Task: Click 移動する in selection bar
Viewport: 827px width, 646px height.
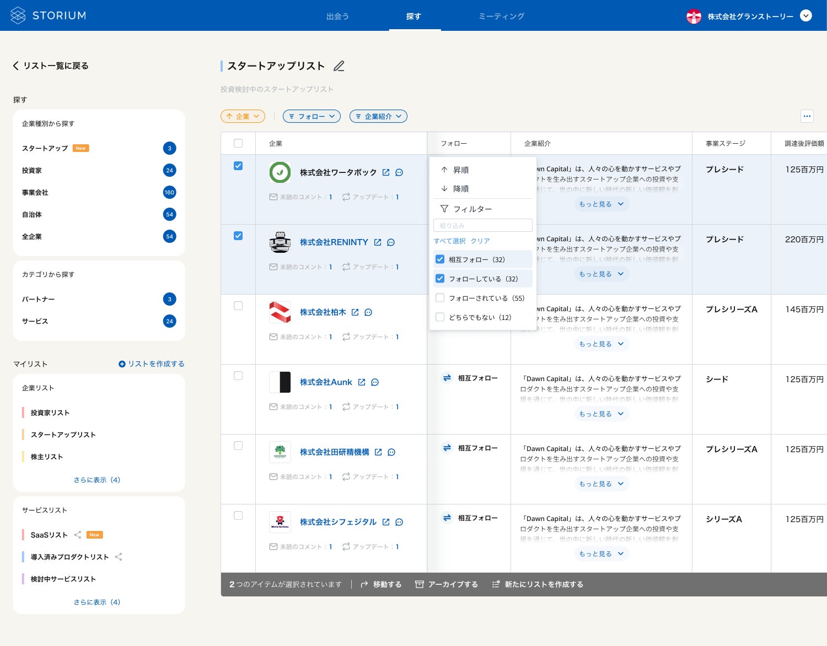Action: 381,584
